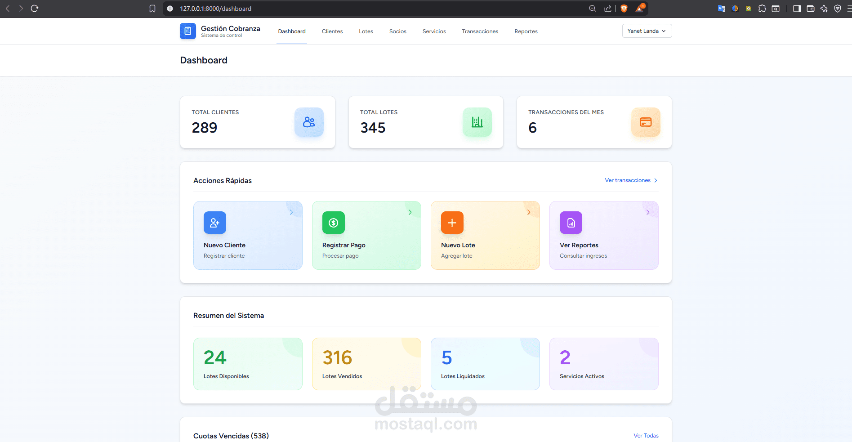This screenshot has width=852, height=442.
Task: Open Brave Rewards triangle icon
Action: coord(640,8)
